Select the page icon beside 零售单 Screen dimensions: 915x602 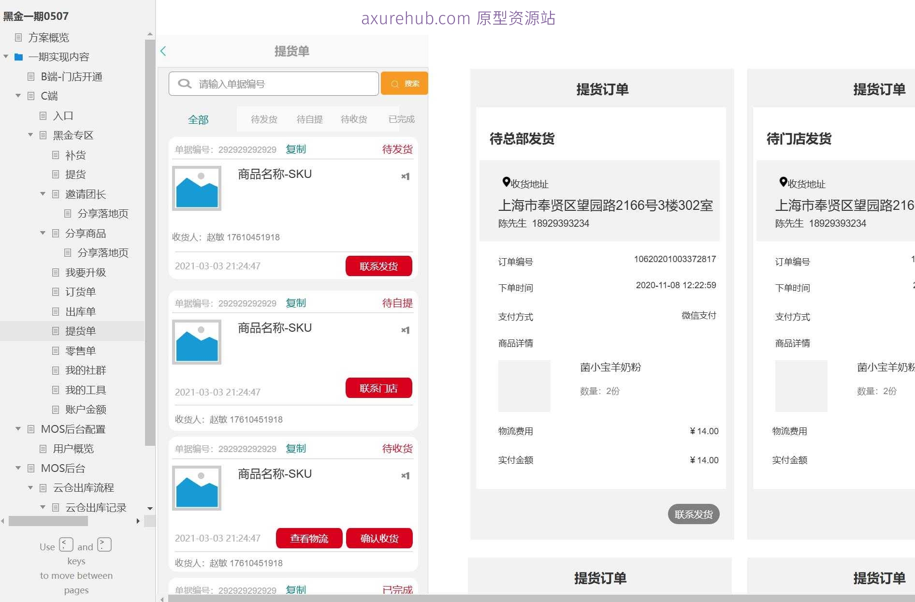(x=56, y=351)
